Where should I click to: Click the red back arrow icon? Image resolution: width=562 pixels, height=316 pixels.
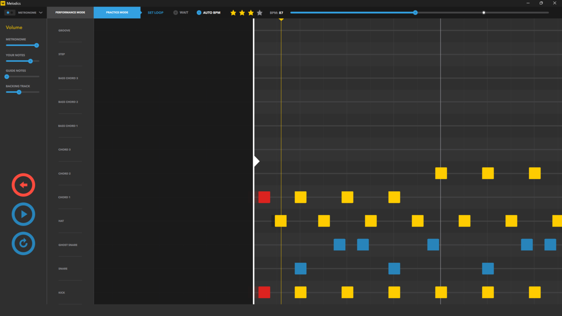(x=23, y=184)
